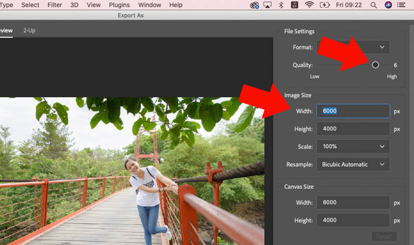Viewport: 414px width, 245px height.
Task: Click the VI ST input source icon
Action: 294,5
